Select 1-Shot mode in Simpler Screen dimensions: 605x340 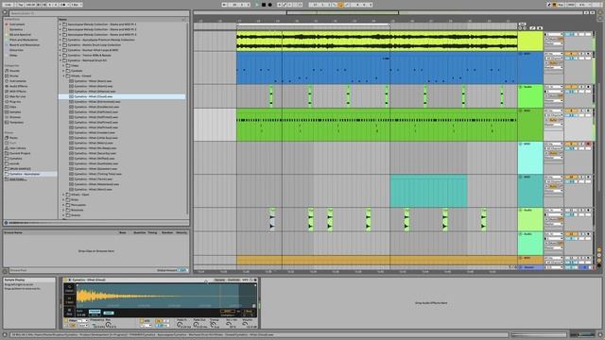click(69, 300)
